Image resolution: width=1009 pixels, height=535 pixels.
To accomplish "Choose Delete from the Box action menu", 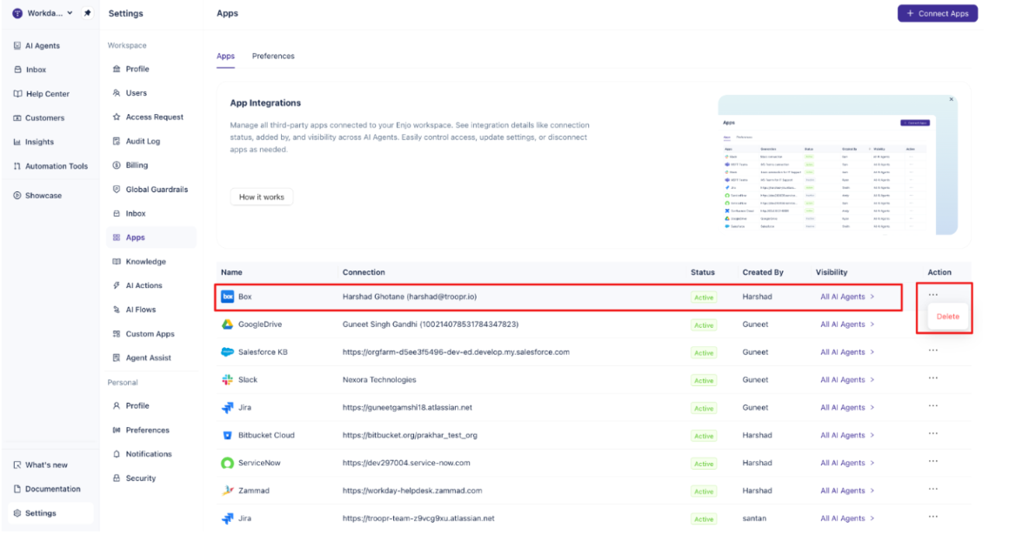I will coord(947,317).
